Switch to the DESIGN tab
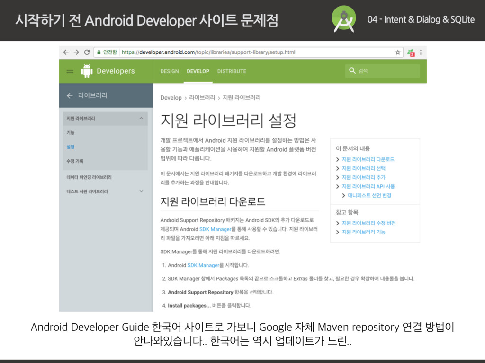This screenshot has height=363, width=485. pyautogui.click(x=170, y=71)
